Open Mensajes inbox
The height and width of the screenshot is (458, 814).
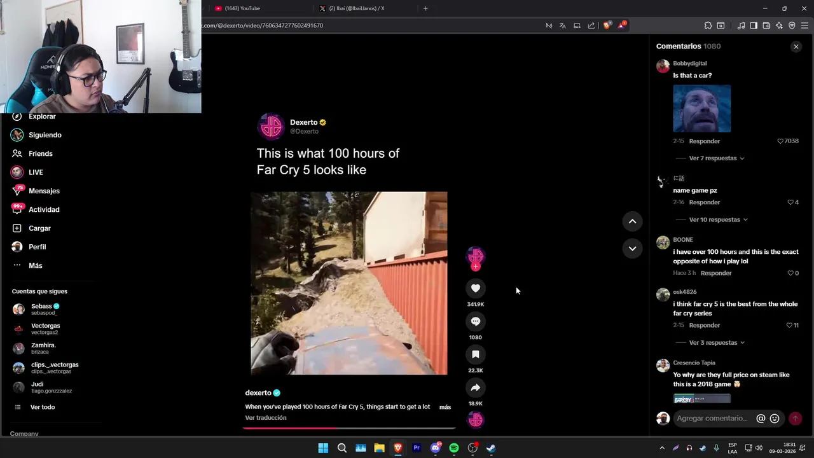pyautogui.click(x=36, y=191)
